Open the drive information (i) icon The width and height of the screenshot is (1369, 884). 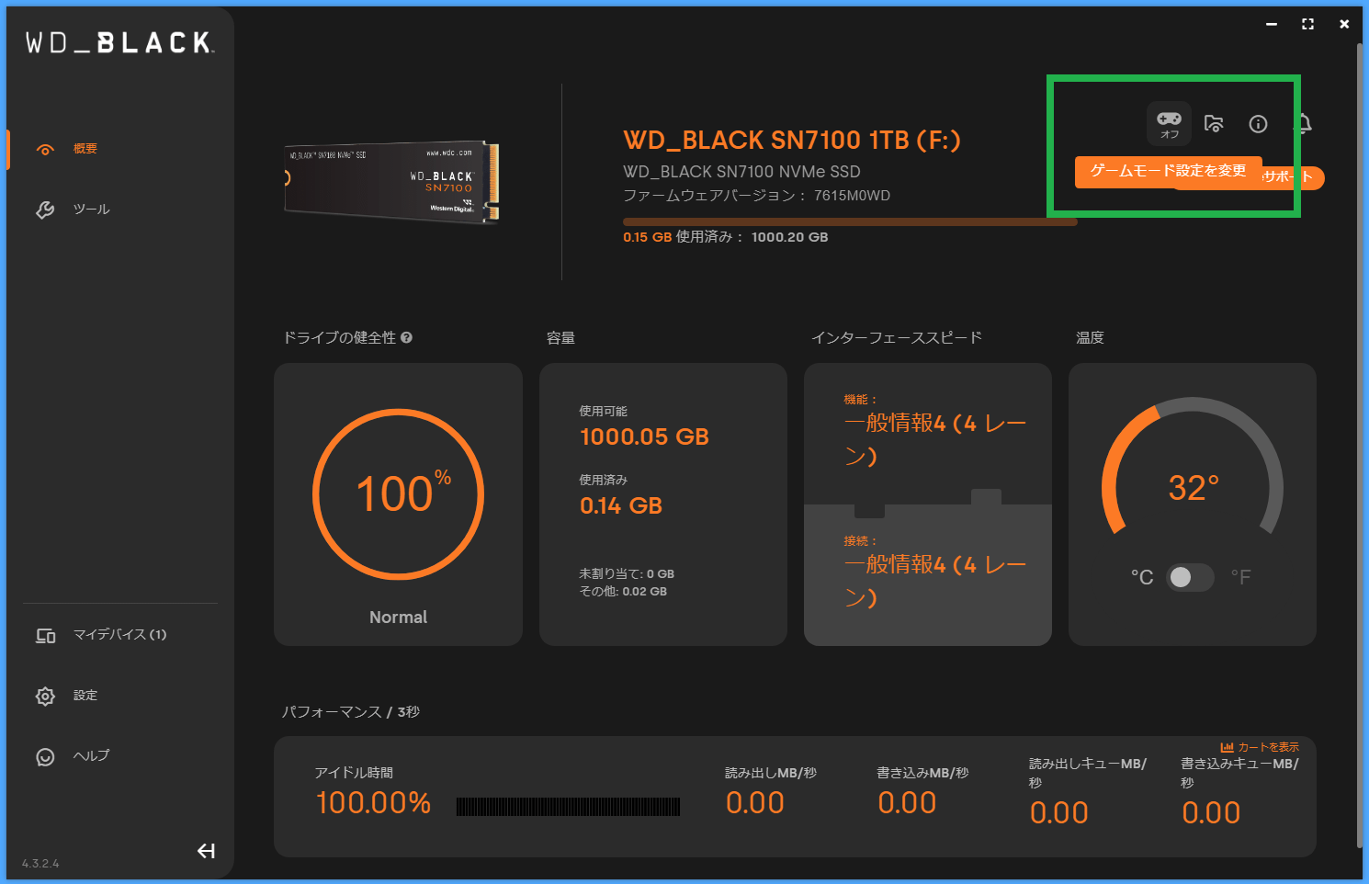pyautogui.click(x=1259, y=124)
